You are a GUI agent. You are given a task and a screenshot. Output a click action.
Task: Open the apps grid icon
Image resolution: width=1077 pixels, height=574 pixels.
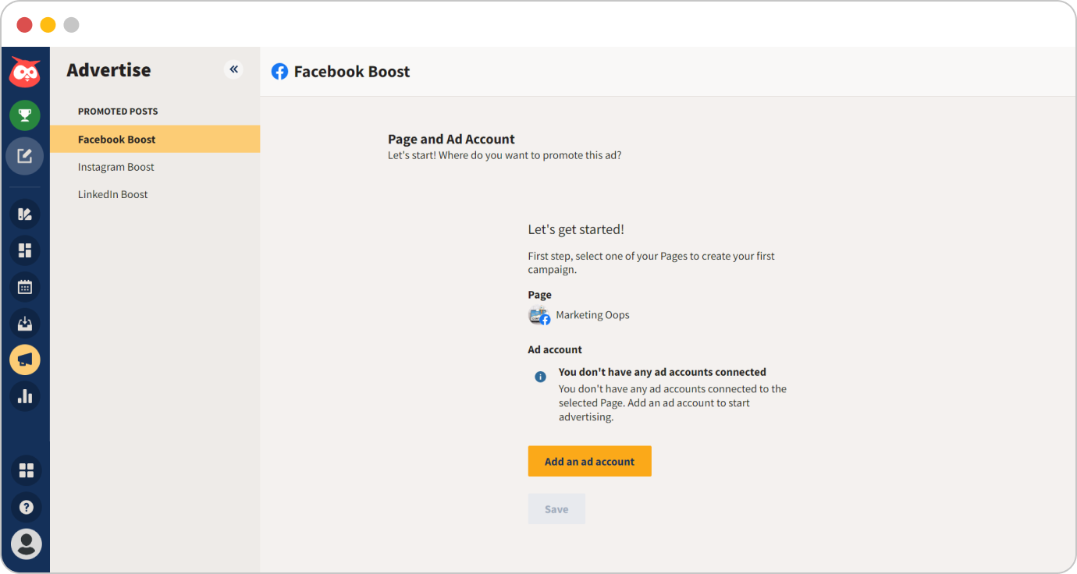coord(27,470)
